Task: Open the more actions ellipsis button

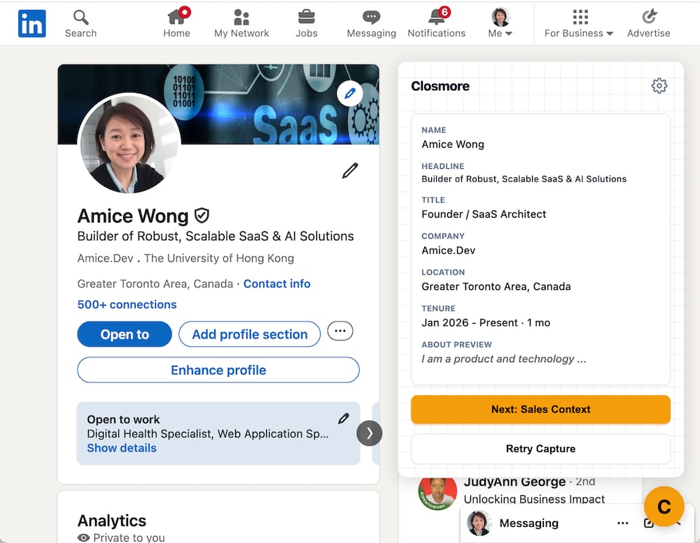Action: (x=340, y=331)
